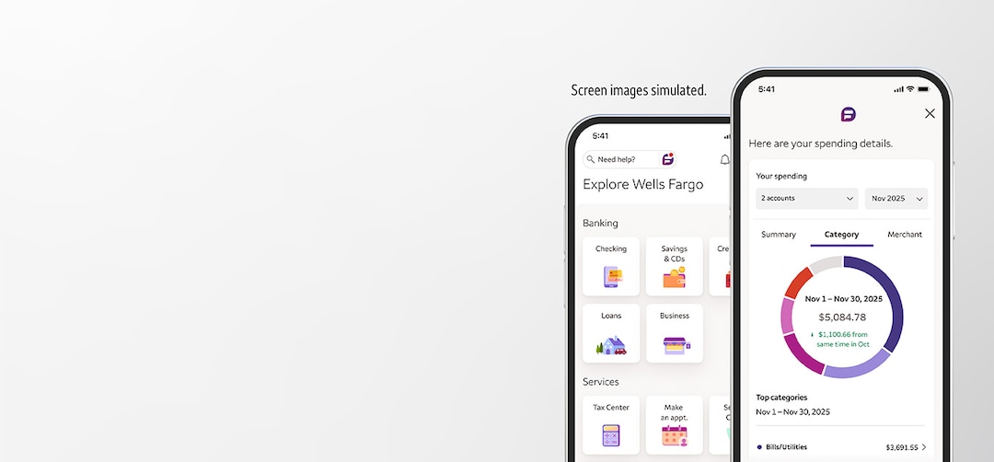Select the Category tab

coord(841,235)
